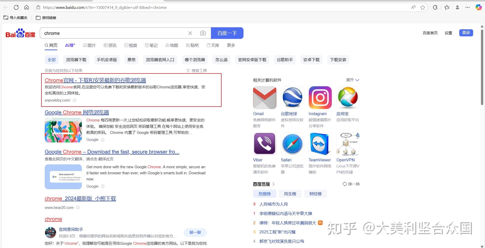Image resolution: width=485 pixels, height=248 pixels.
Task: Add page to favorites star icon
Action: 423,7
